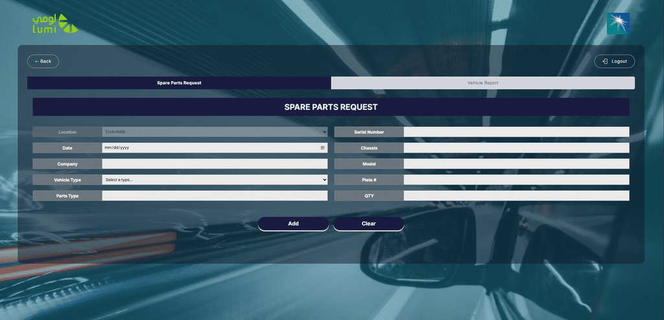Click the SPARE PARTS REQUEST heading banner
The width and height of the screenshot is (664, 320).
pyautogui.click(x=331, y=107)
